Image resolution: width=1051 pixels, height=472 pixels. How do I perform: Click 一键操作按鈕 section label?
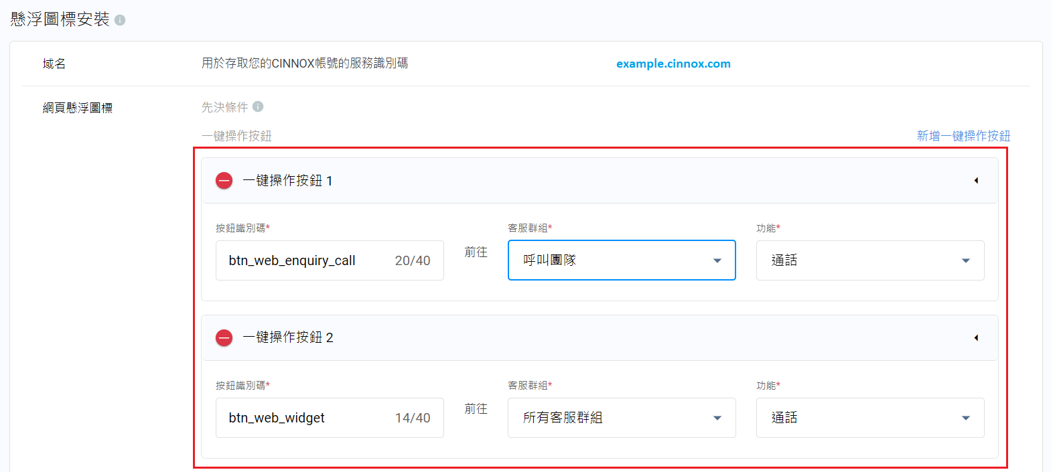[236, 136]
